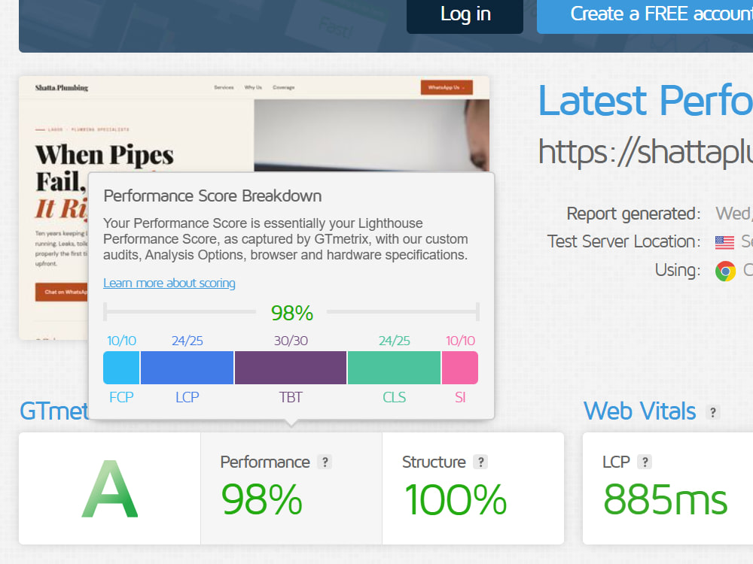The height and width of the screenshot is (564, 753).
Task: Select the pink SI score bar
Action: (460, 368)
